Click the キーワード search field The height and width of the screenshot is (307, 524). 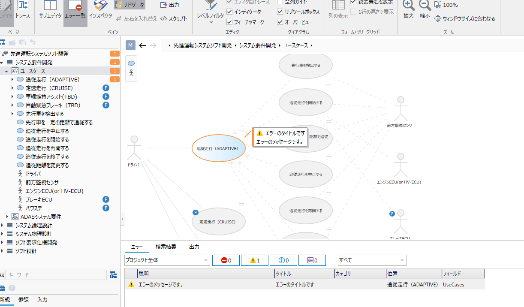click(x=57, y=275)
